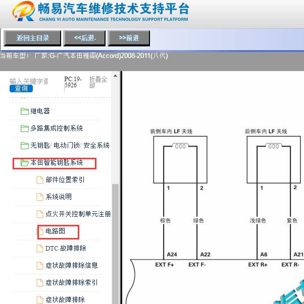Open the 症状故障排除 page

[65, 299]
